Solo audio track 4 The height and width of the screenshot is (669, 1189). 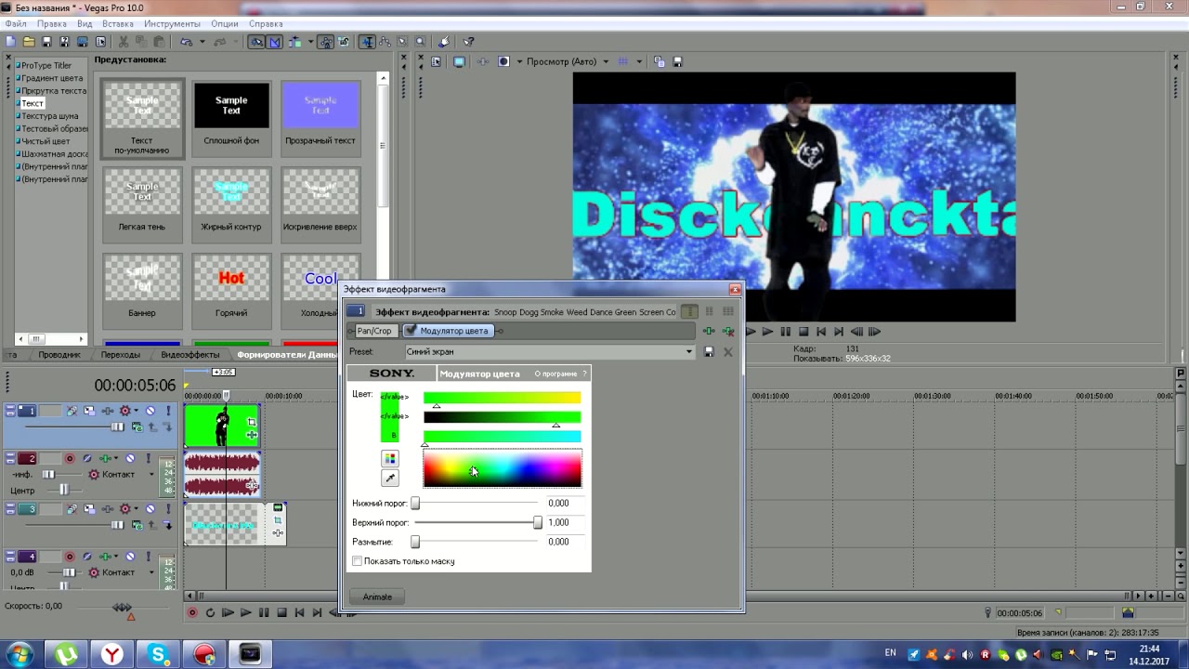point(149,557)
